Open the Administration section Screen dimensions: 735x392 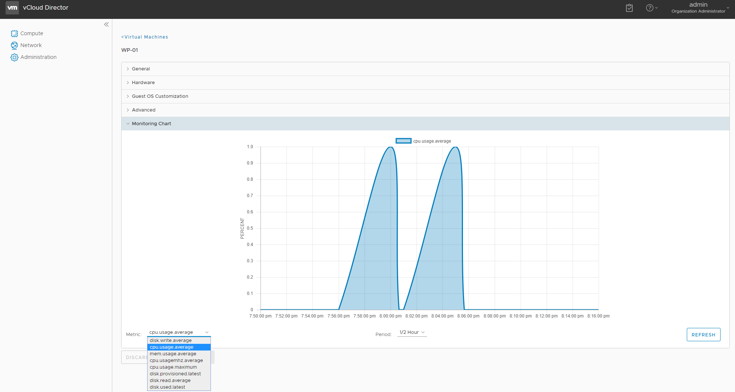(39, 57)
